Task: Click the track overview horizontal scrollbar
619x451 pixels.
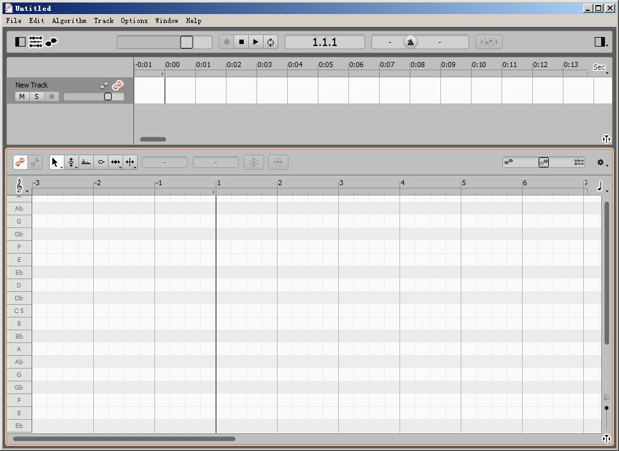Action: point(153,139)
